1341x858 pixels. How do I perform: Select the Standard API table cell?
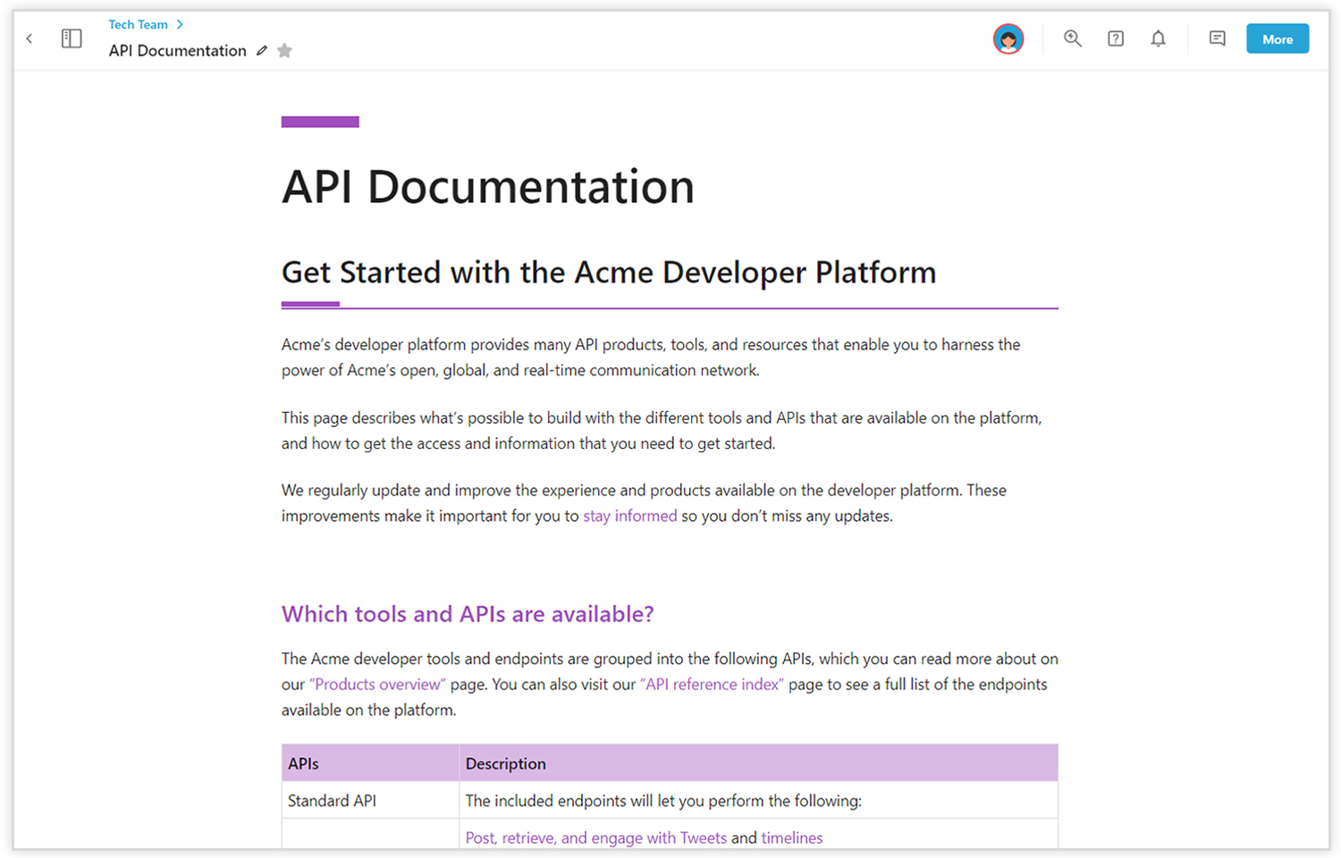click(370, 801)
